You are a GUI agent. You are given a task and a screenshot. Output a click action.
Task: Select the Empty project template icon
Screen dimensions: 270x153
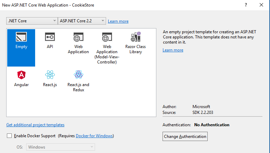tap(21, 37)
